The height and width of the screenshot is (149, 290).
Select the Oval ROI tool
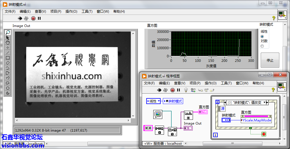pyautogui.click(x=8, y=88)
